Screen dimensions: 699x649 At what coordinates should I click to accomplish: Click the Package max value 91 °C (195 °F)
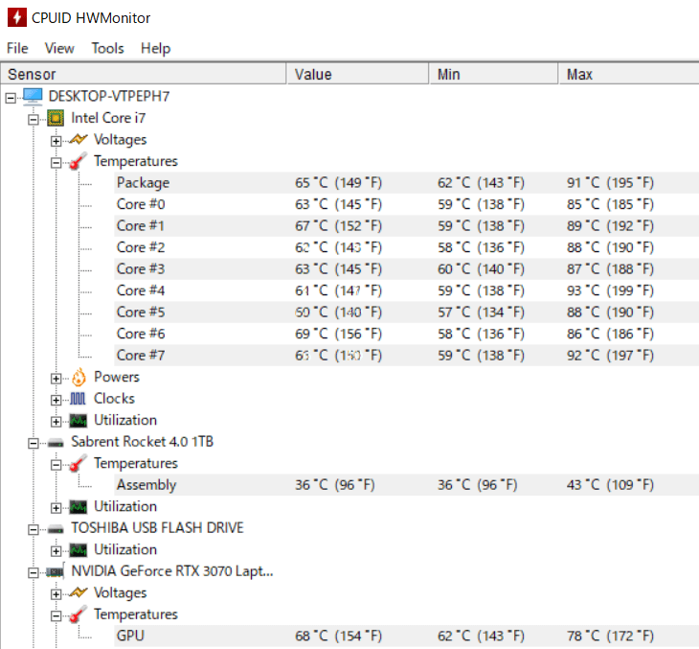click(x=610, y=182)
